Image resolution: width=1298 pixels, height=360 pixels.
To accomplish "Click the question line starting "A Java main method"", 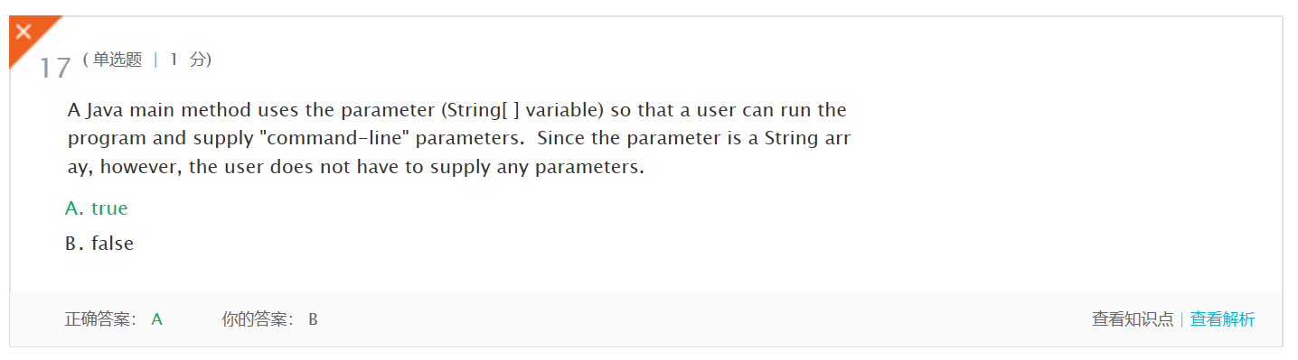I will coord(457,111).
